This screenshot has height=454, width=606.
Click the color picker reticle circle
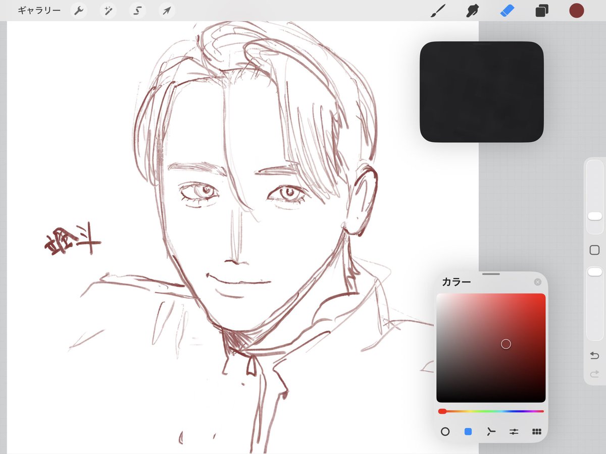pos(506,344)
